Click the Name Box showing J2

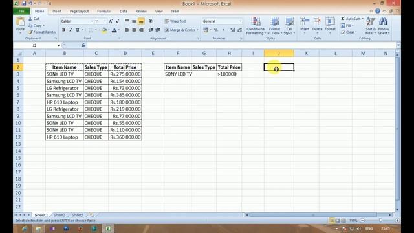pyautogui.click(x=35, y=45)
